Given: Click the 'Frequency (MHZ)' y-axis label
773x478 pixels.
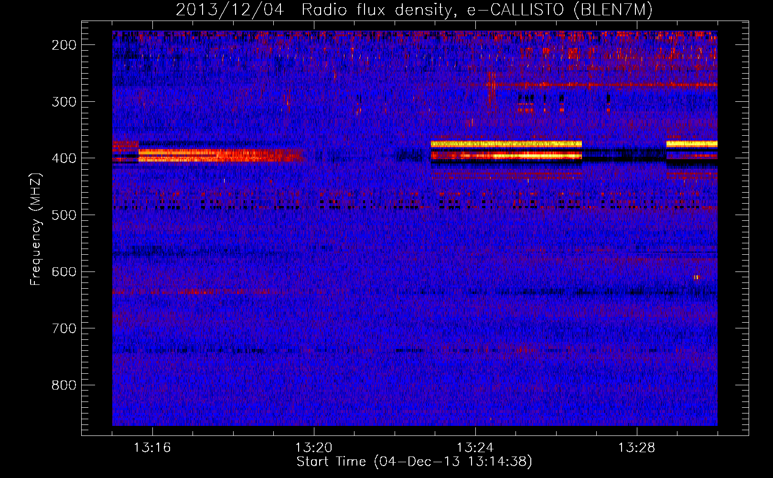Looking at the screenshot, I should [36, 229].
